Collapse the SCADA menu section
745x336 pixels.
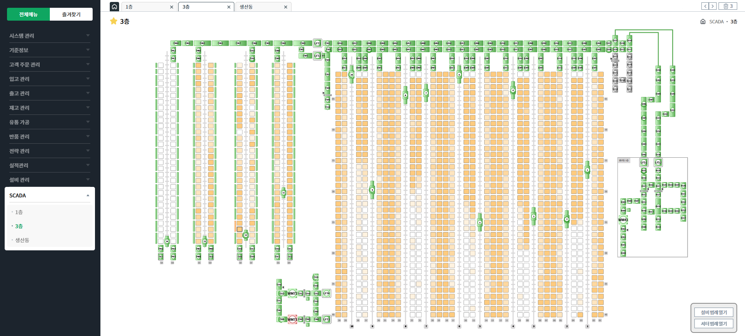(x=49, y=195)
